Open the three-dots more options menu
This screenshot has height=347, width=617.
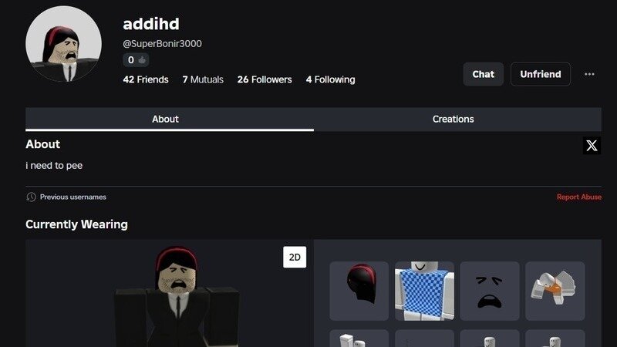pyautogui.click(x=589, y=74)
